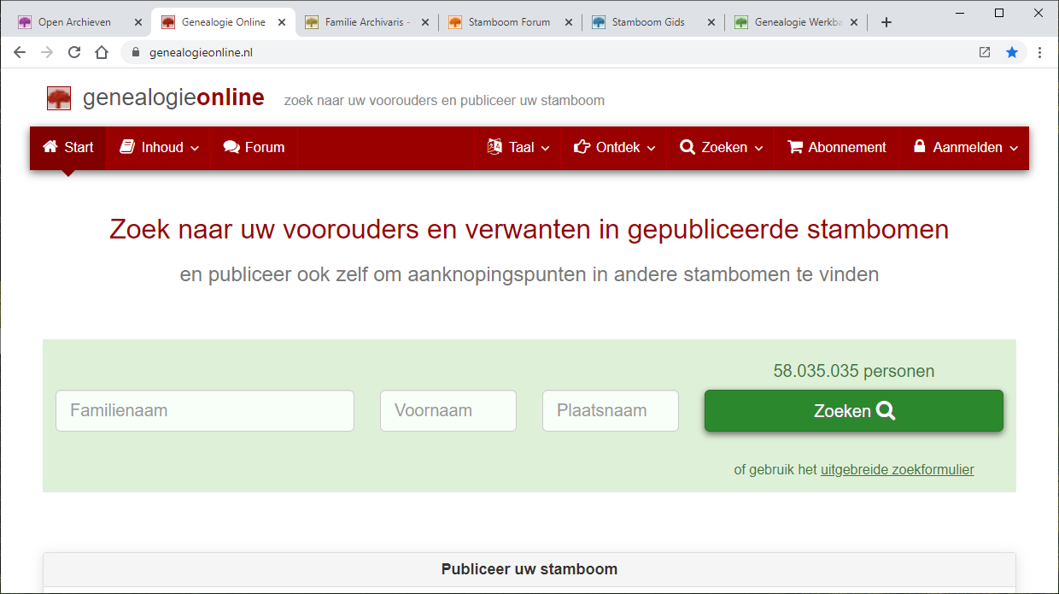Image resolution: width=1059 pixels, height=594 pixels.
Task: Close the Open Archieven tab
Action: [x=138, y=22]
